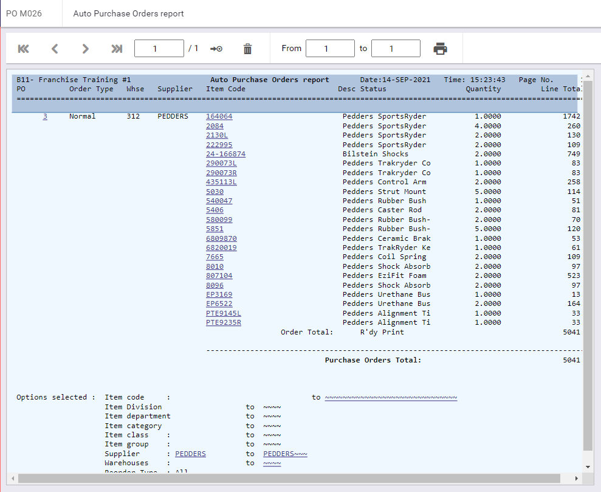Go to next report page

[x=85, y=49]
